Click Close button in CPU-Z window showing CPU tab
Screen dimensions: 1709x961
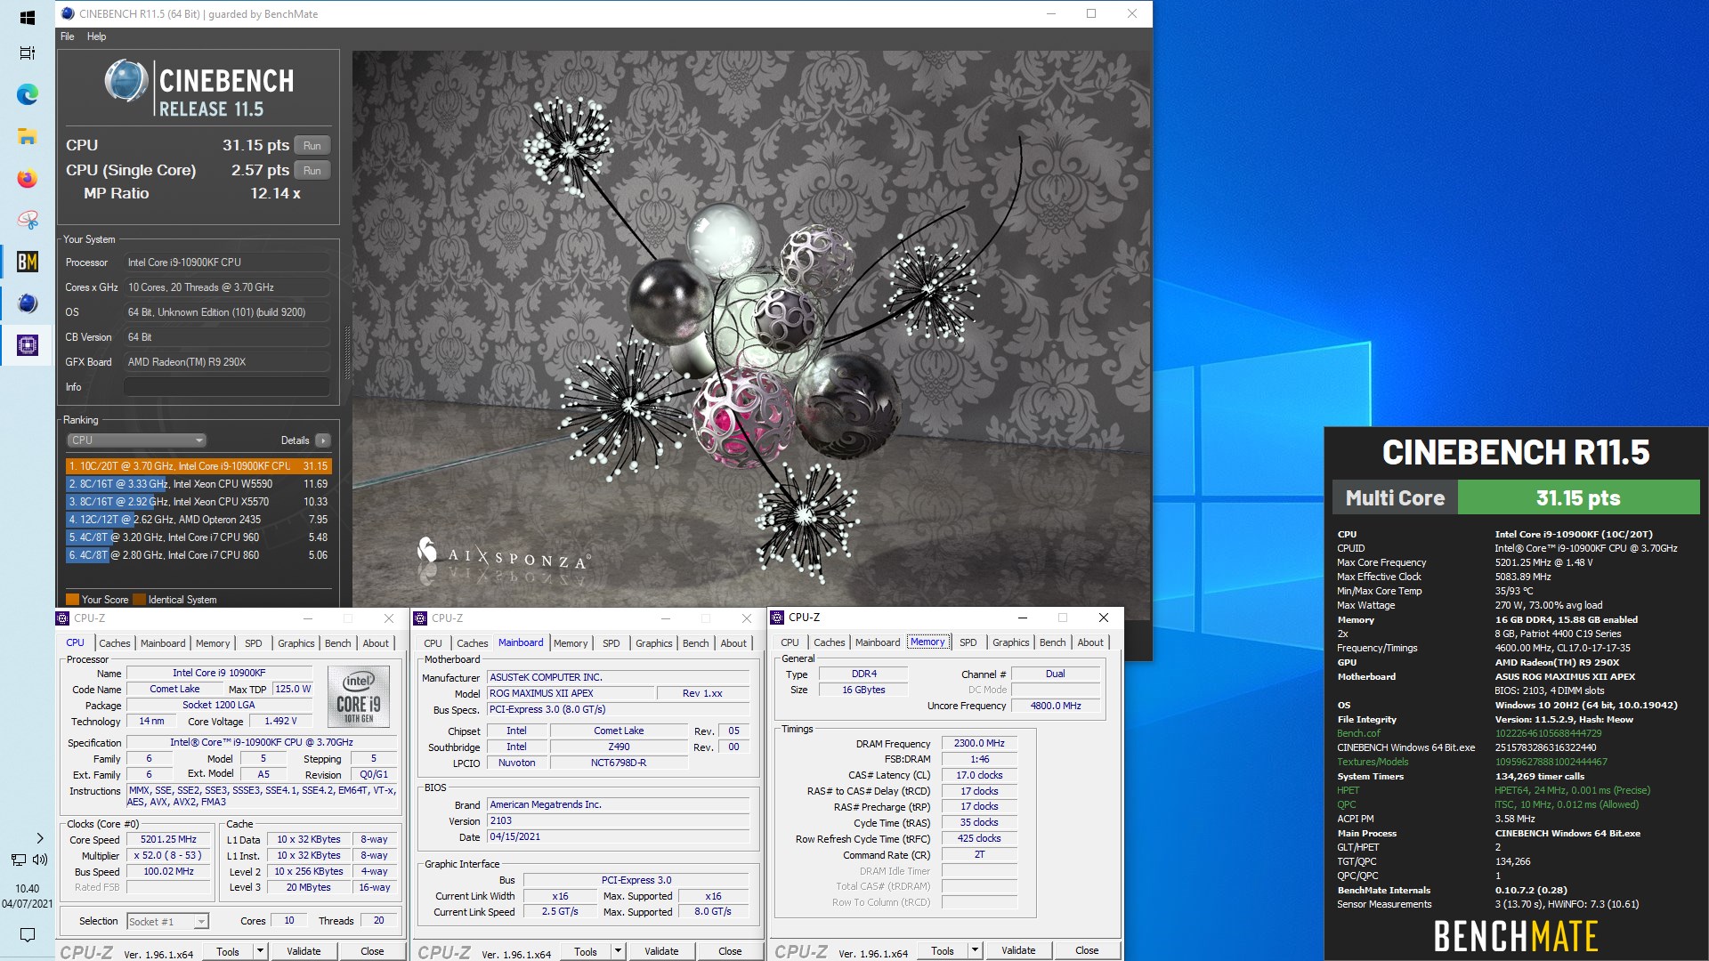[372, 951]
